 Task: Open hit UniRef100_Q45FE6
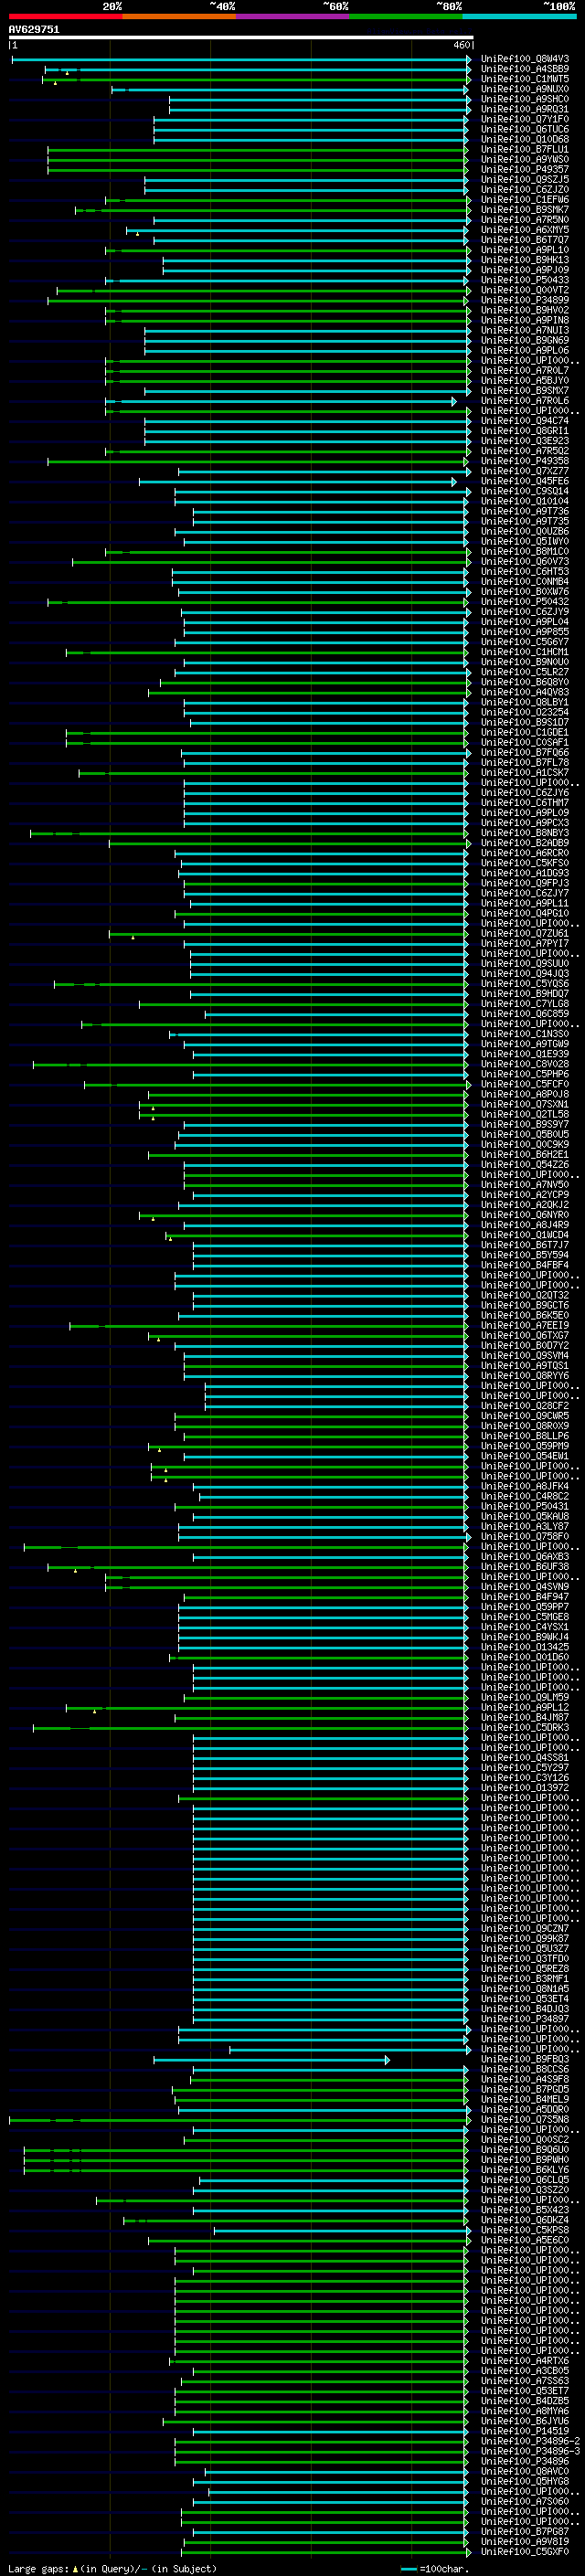pyautogui.click(x=524, y=481)
